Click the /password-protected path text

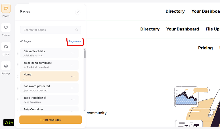[35, 90]
